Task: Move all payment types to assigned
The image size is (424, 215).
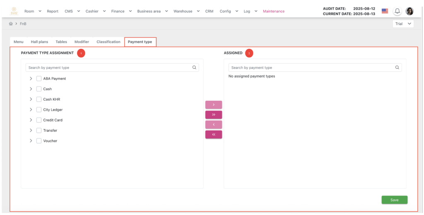Action: 214,115
